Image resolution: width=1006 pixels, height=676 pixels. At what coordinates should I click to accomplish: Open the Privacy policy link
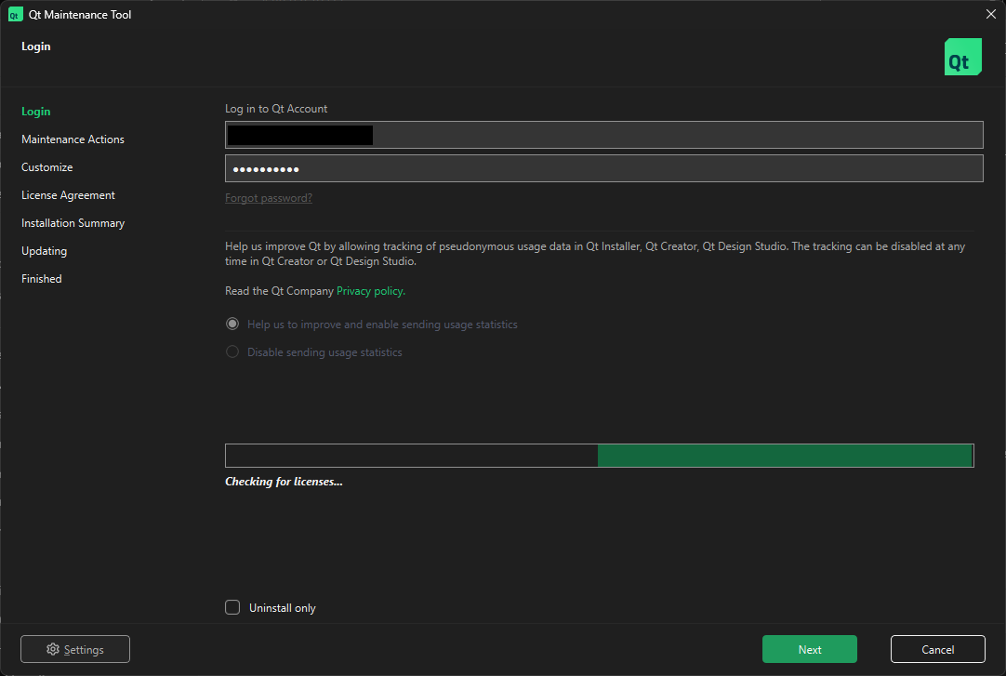(371, 291)
